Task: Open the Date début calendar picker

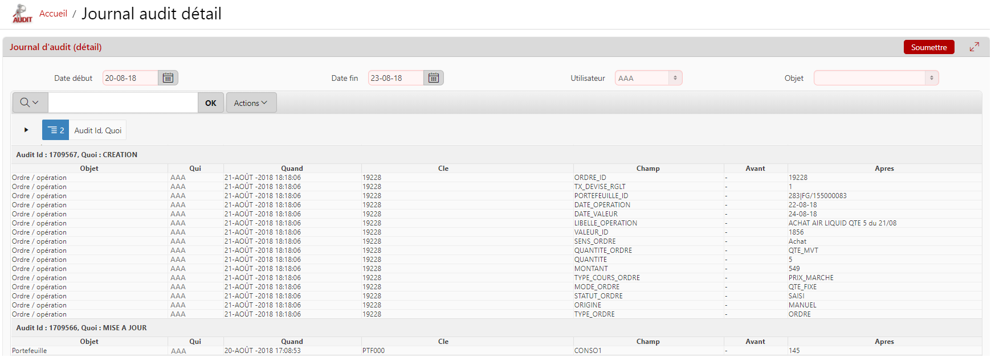Action: coord(168,78)
